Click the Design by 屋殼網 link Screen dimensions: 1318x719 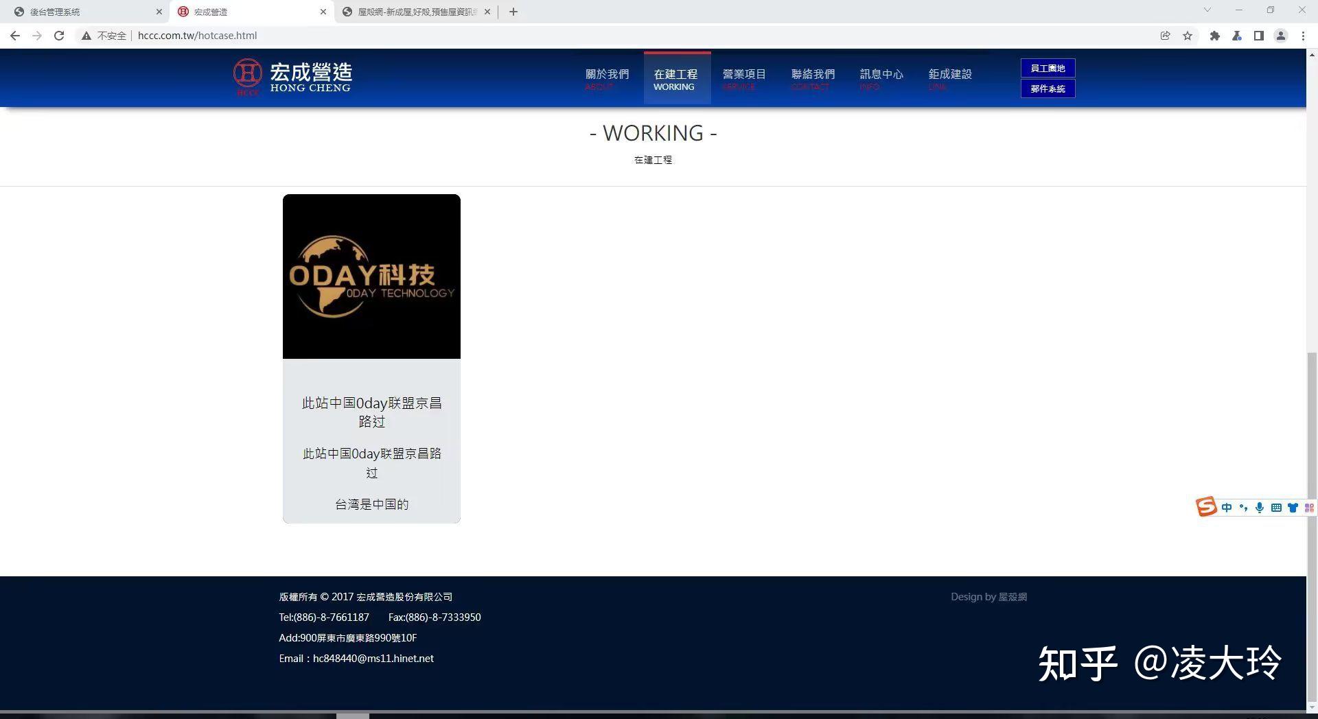click(988, 596)
